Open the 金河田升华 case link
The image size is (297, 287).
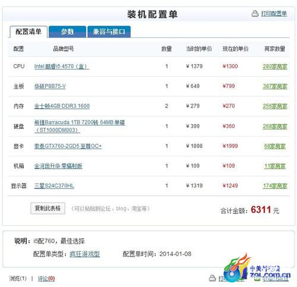tap(58, 166)
